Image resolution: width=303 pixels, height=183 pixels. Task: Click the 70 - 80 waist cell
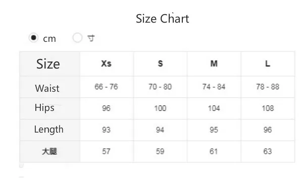[160, 87]
